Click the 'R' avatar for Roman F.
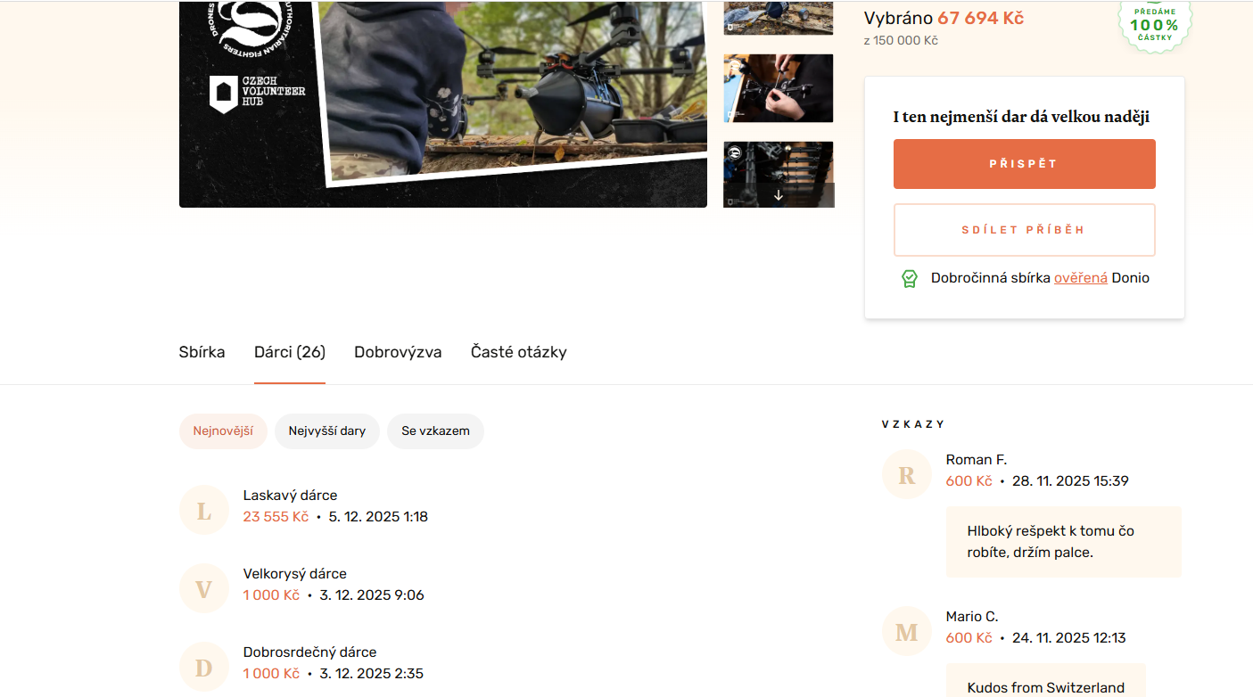The height and width of the screenshot is (697, 1253). (x=907, y=475)
